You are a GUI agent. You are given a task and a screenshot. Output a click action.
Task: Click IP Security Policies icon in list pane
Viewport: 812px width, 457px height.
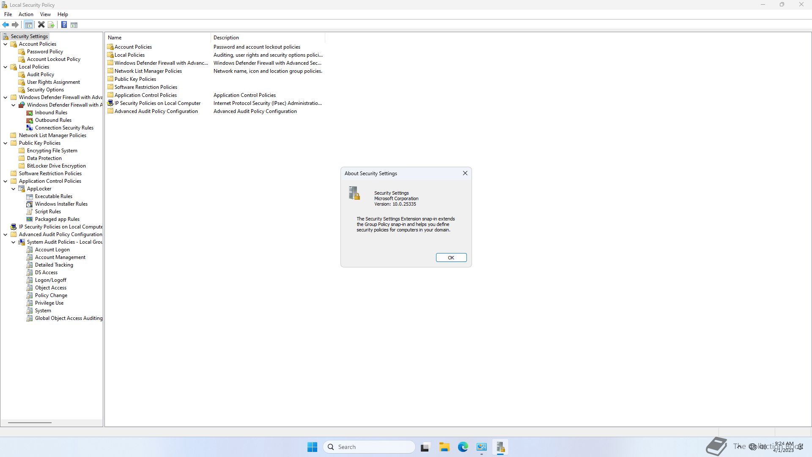pyautogui.click(x=110, y=103)
